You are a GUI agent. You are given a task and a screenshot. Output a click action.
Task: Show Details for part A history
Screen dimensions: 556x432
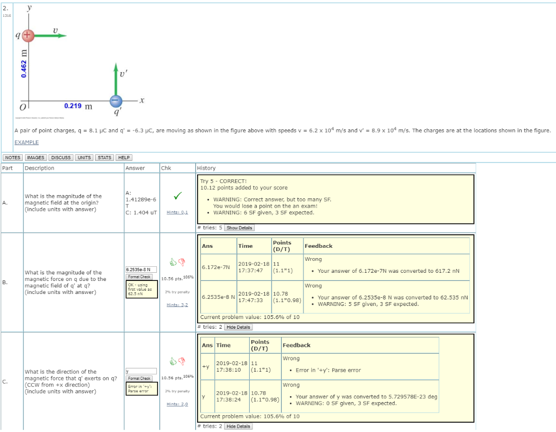239,228
